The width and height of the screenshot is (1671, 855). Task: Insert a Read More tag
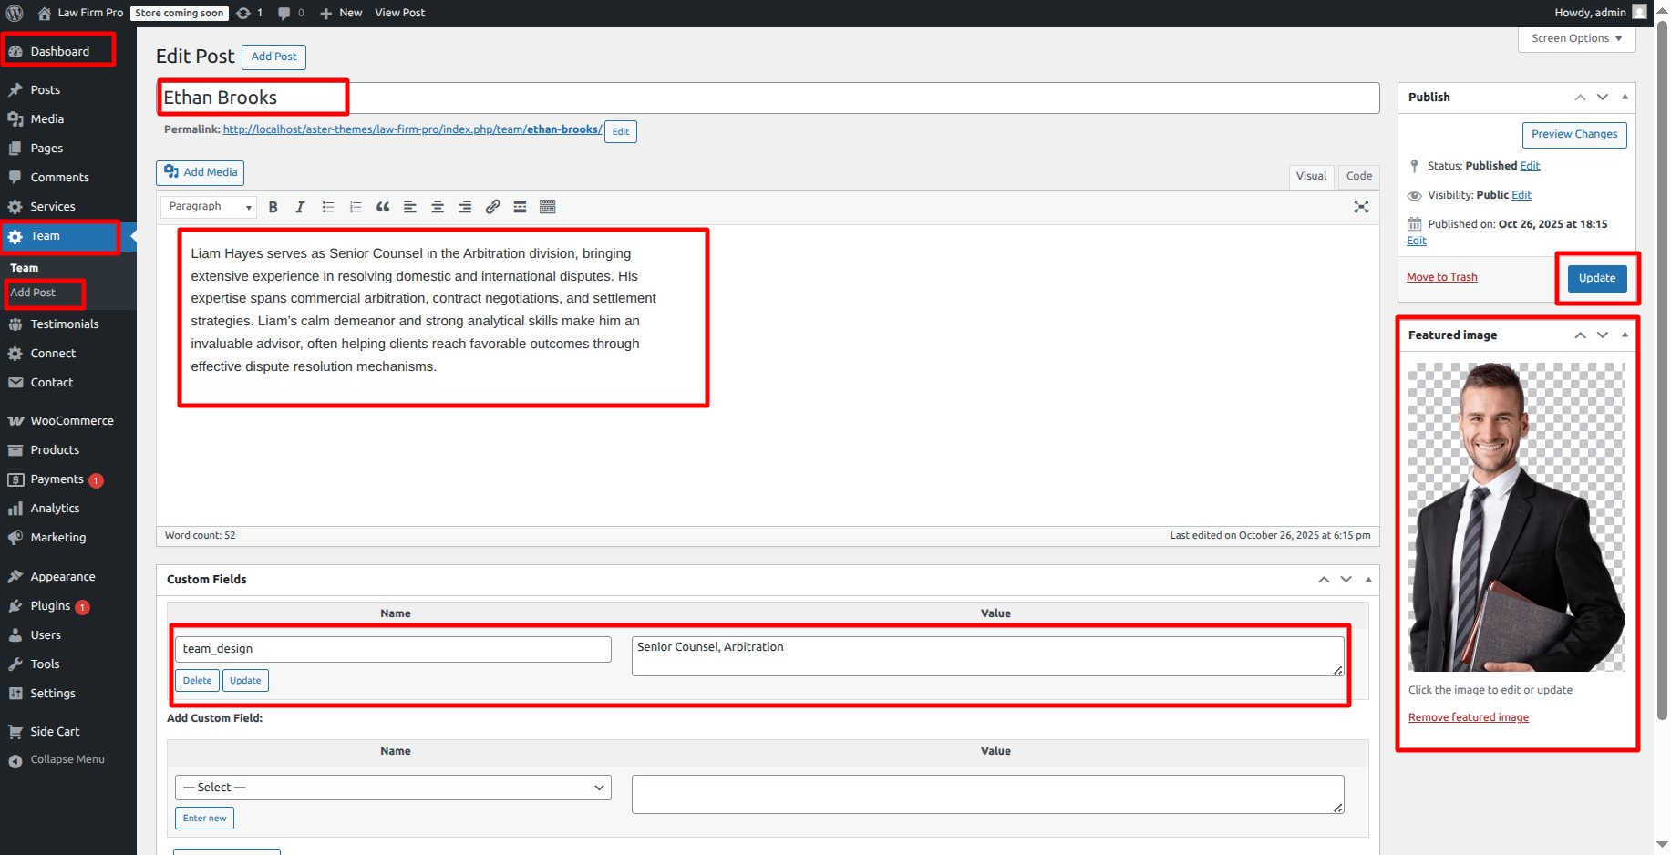(x=520, y=207)
